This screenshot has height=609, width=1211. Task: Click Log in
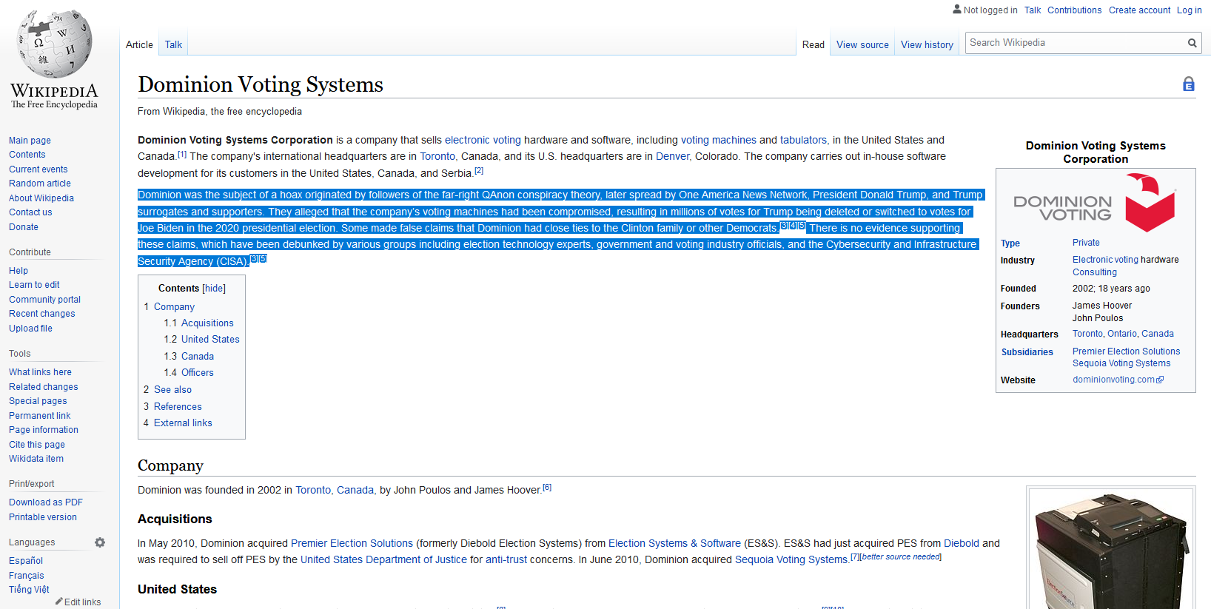coord(1189,10)
